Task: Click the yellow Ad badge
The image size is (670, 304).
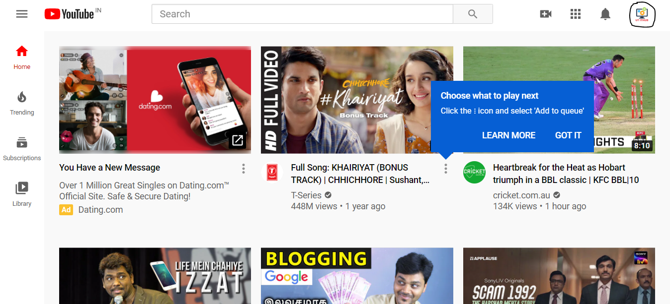Action: (66, 210)
